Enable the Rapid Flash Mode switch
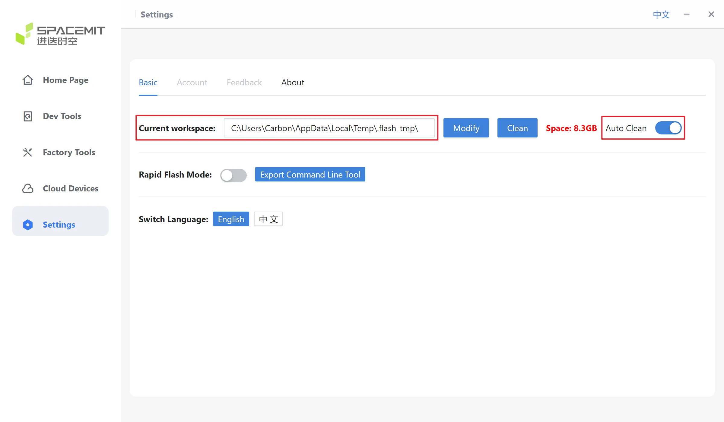 (233, 175)
